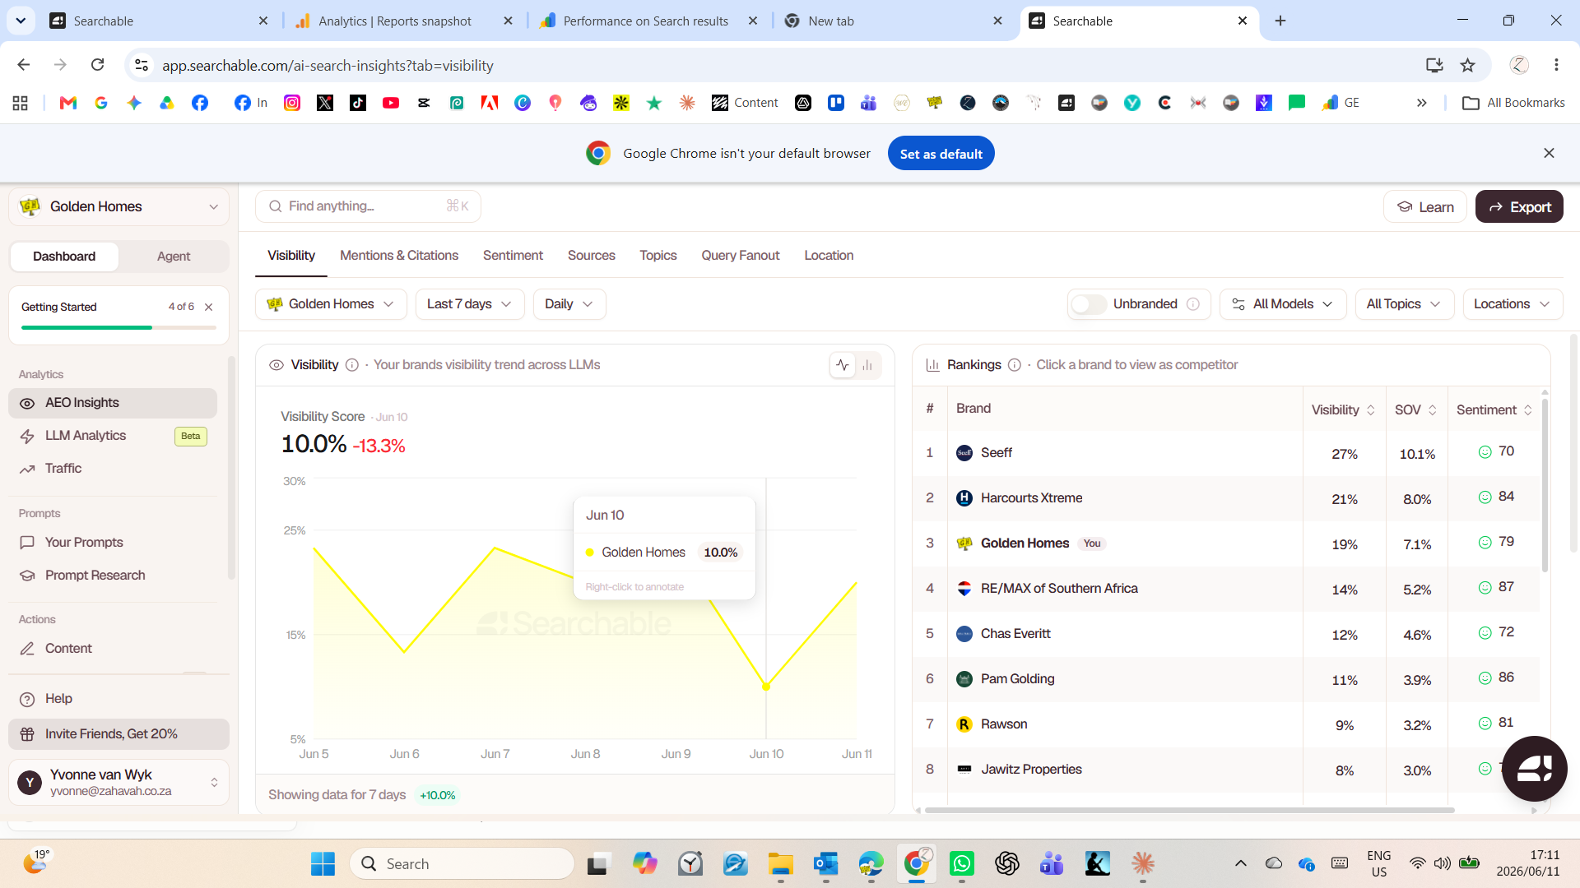Viewport: 1580px width, 888px height.
Task: Open Location tab
Action: click(829, 256)
